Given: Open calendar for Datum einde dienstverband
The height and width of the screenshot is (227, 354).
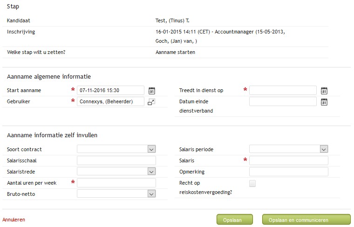Looking at the screenshot, I should click(x=324, y=102).
